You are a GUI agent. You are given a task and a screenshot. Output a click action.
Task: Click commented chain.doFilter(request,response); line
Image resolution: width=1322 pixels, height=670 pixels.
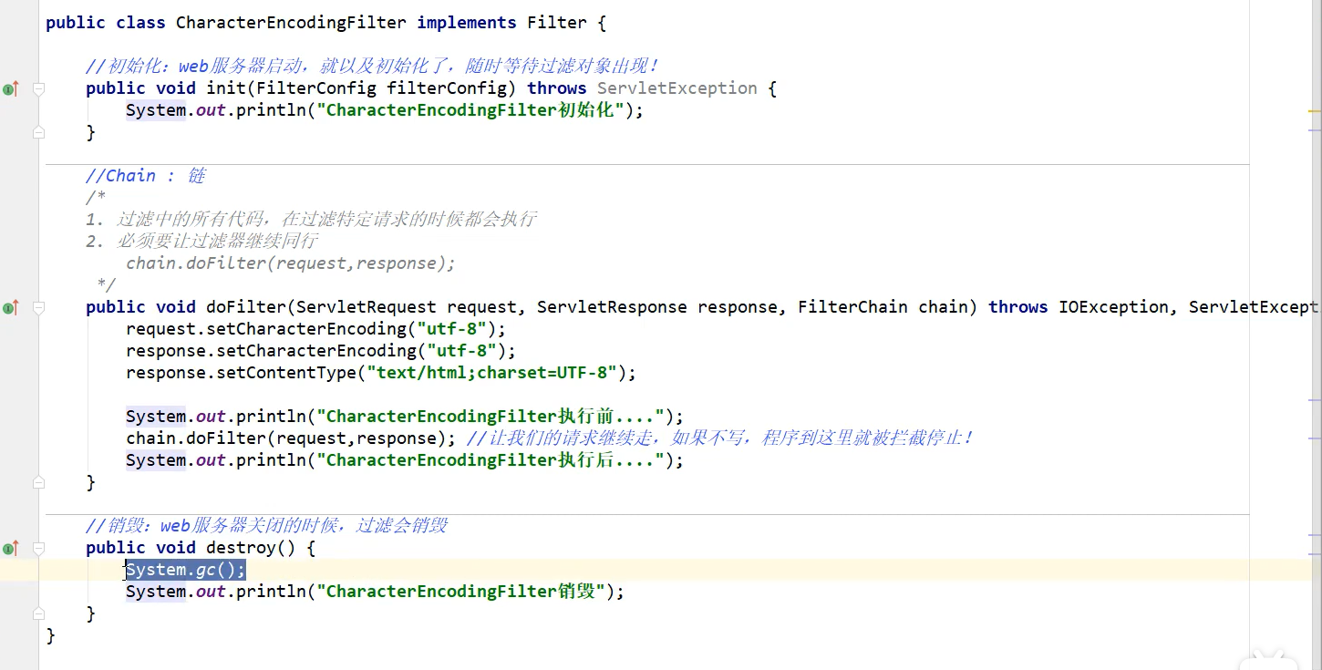click(291, 263)
